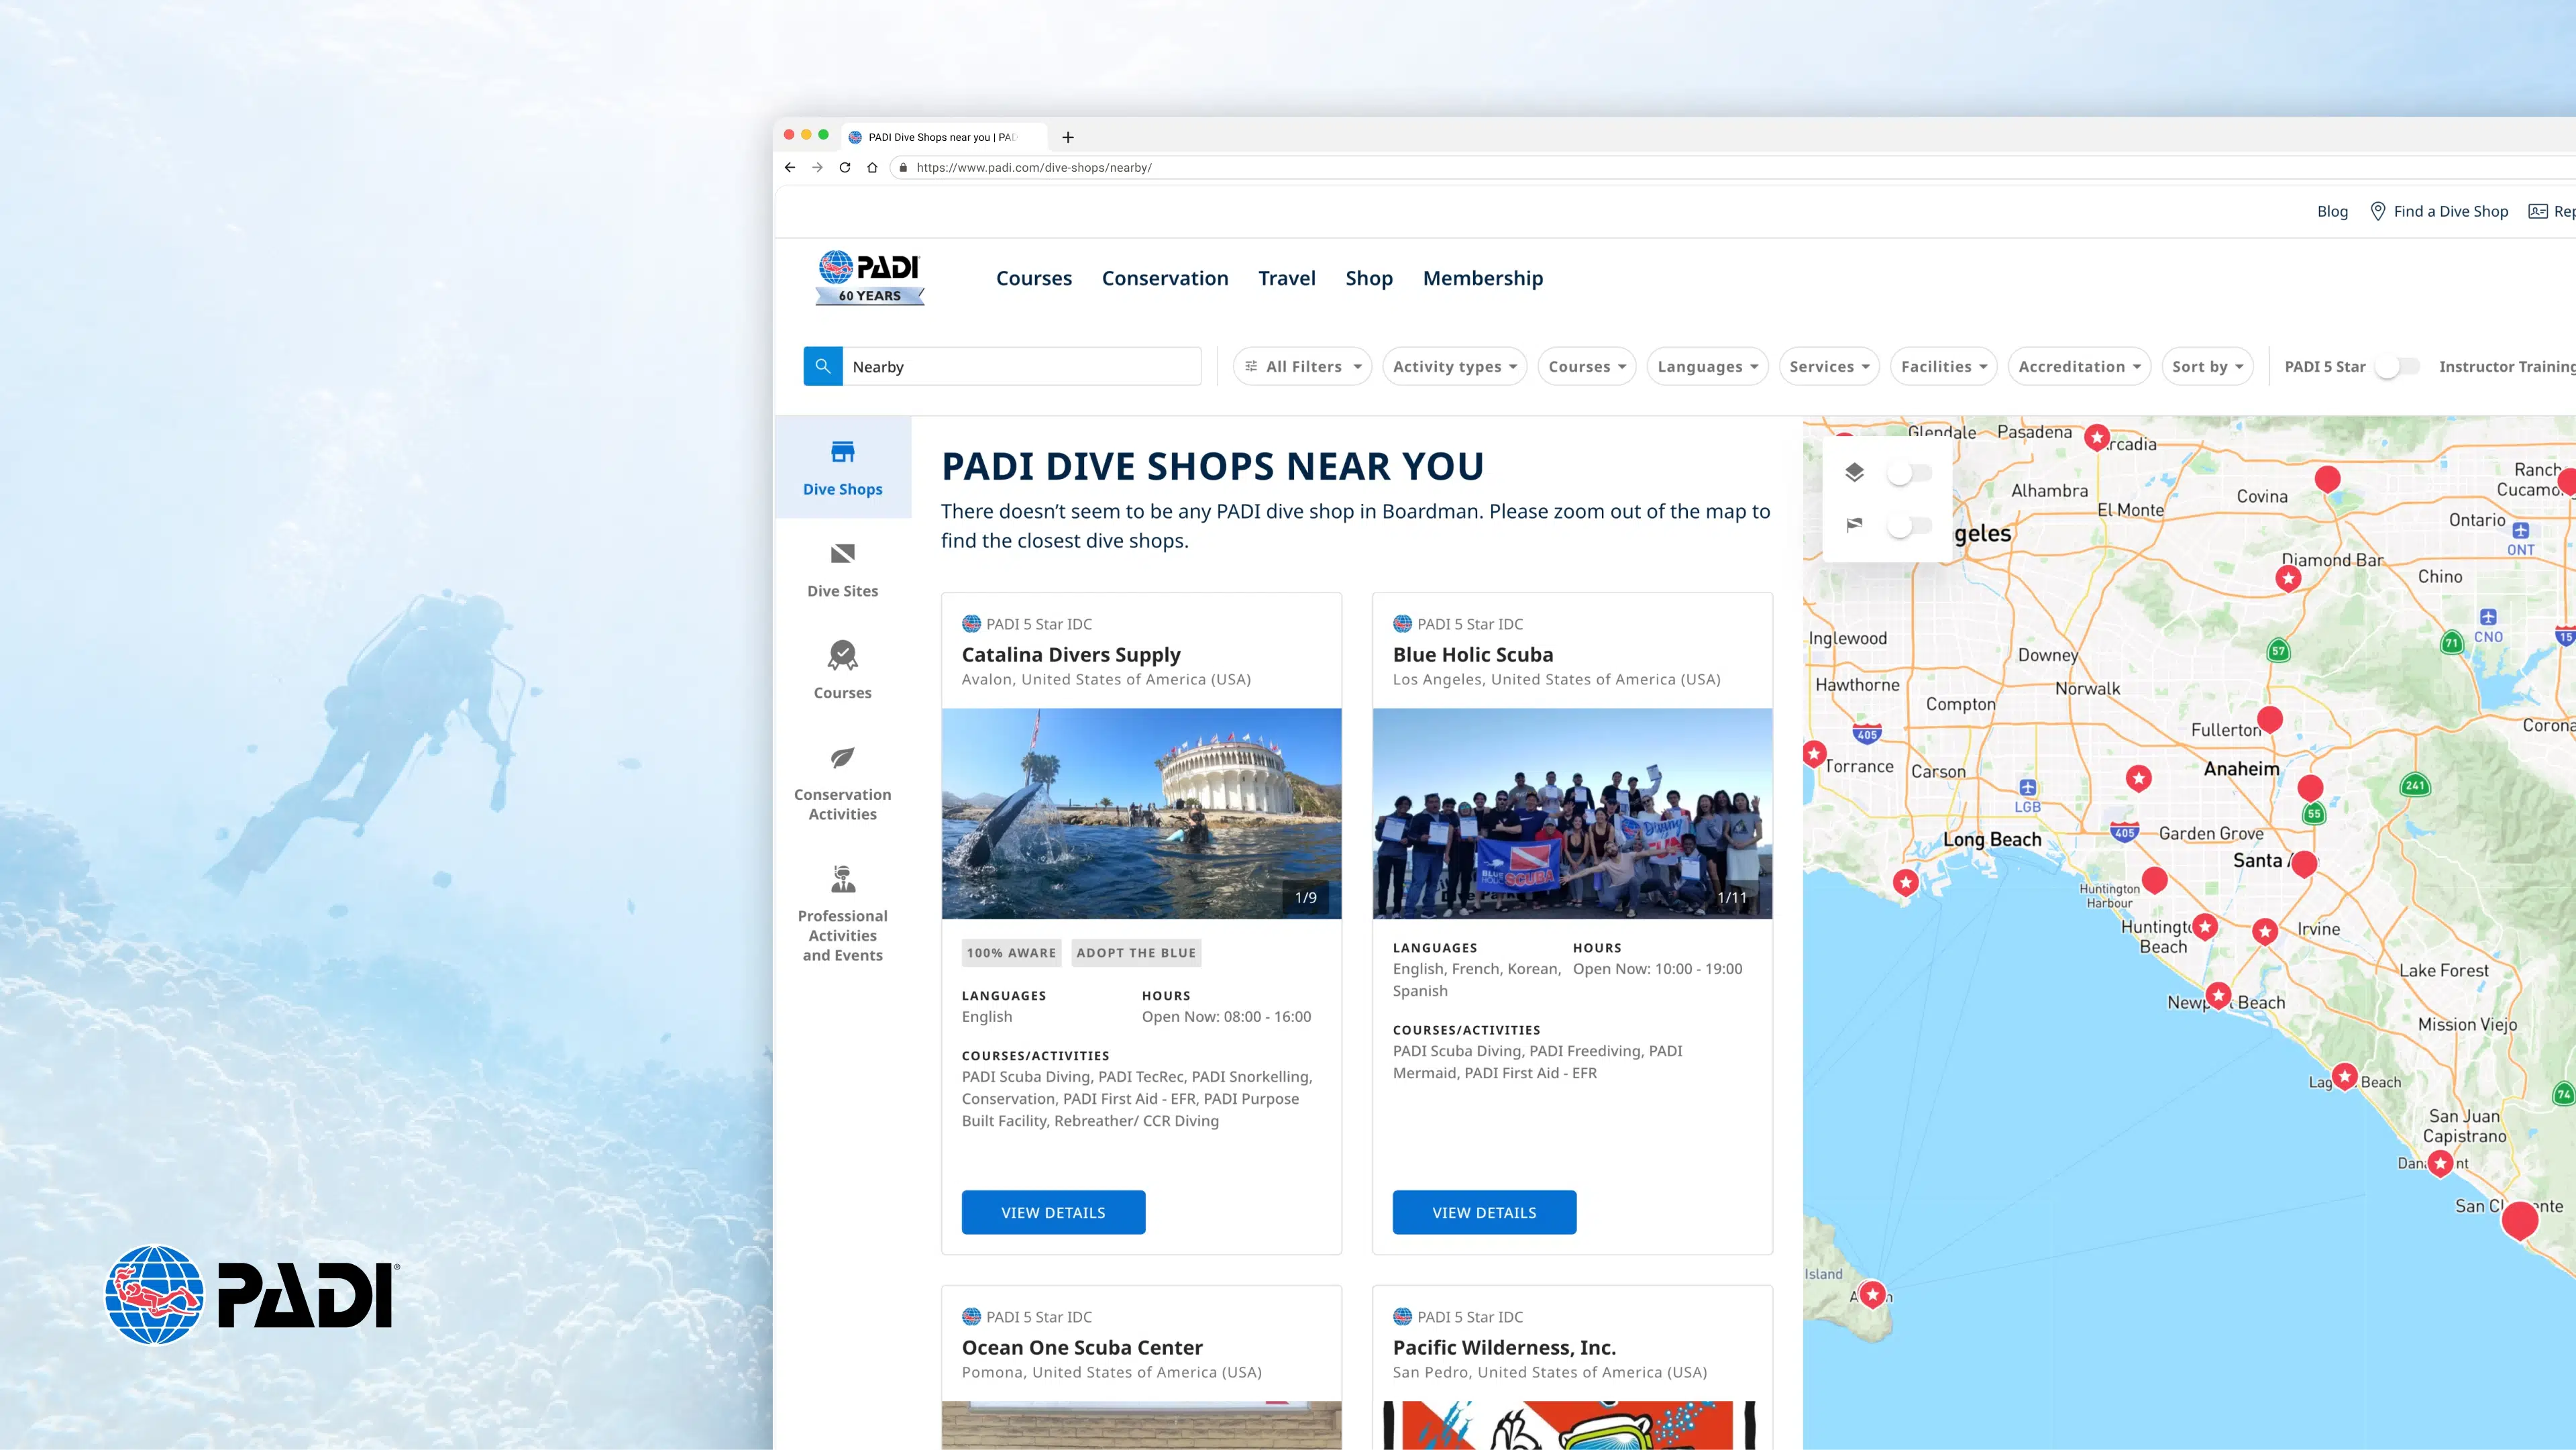Click View Details for Catalina Divers Supply
Viewport: 2576px width, 1450px height.
tap(1053, 1212)
